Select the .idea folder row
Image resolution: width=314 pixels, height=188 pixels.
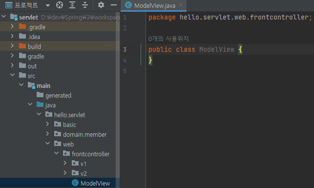pyautogui.click(x=60, y=37)
